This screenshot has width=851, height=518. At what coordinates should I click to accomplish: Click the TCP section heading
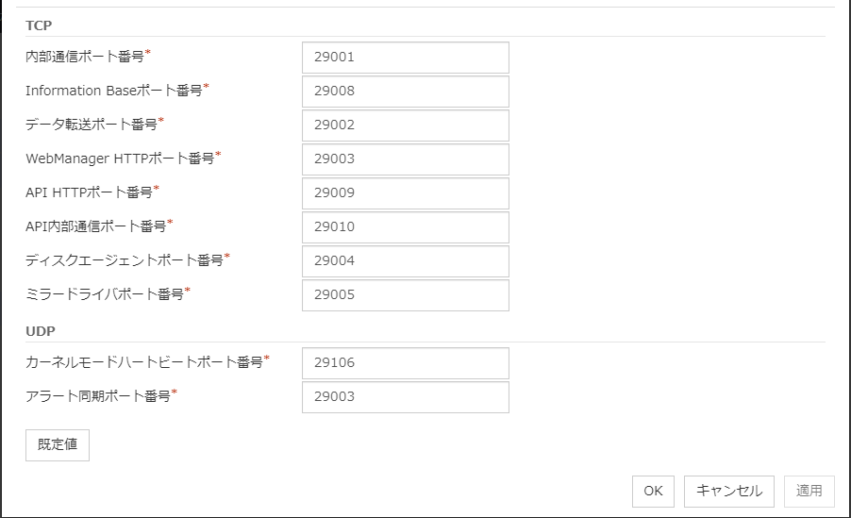coord(39,25)
